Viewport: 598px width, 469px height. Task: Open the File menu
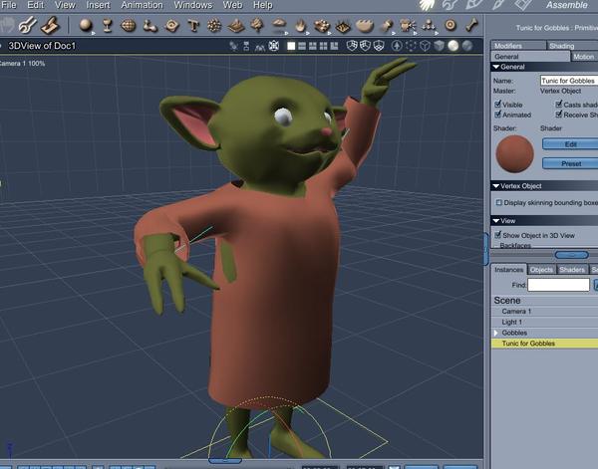click(9, 5)
